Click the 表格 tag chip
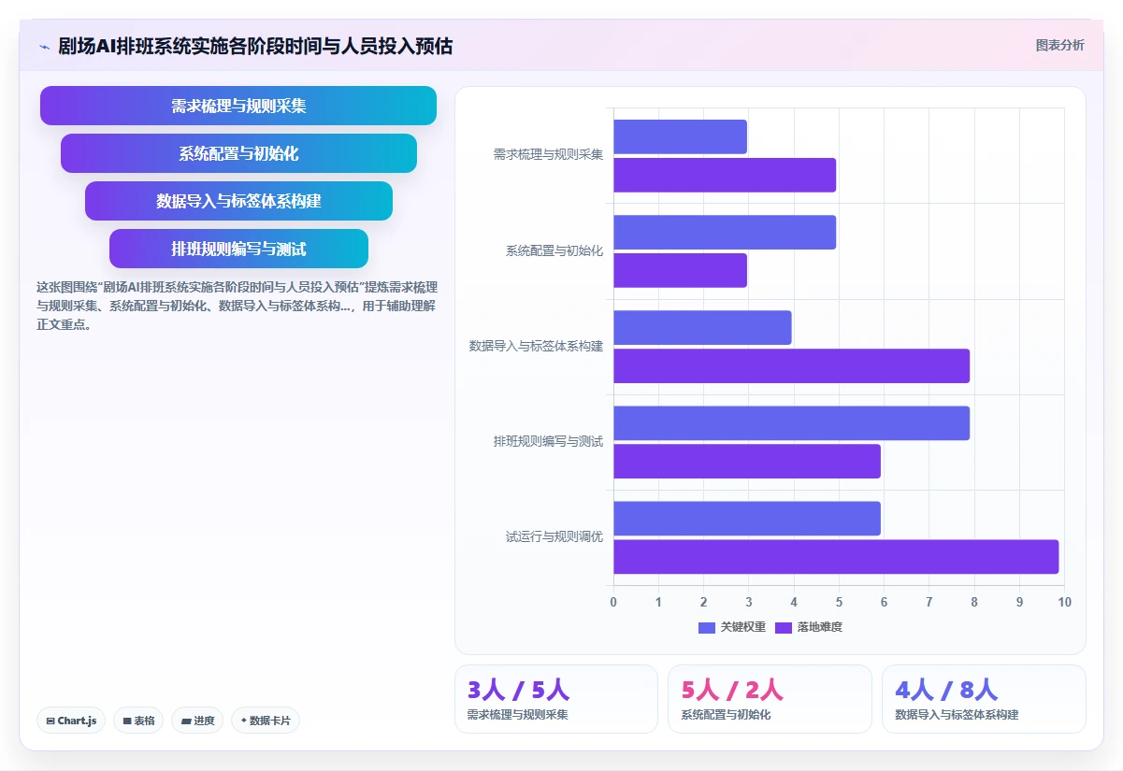This screenshot has height=771, width=1123. (138, 721)
